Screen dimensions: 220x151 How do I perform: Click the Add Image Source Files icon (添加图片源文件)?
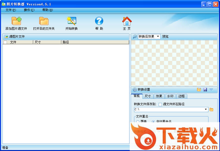tap(16, 21)
